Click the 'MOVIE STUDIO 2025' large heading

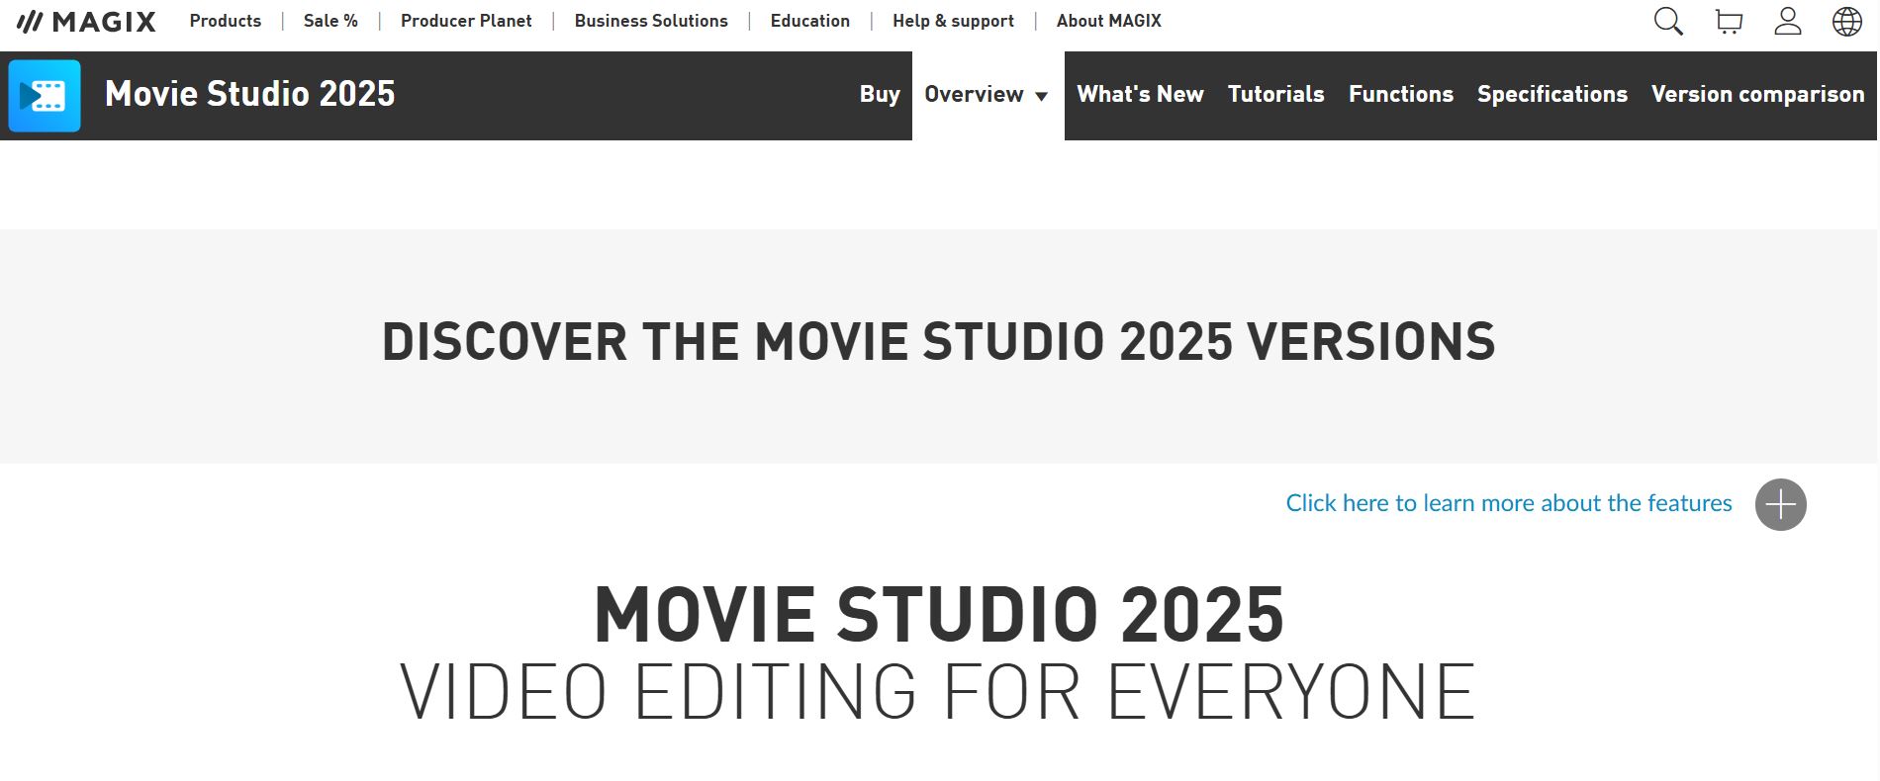pyautogui.click(x=939, y=615)
